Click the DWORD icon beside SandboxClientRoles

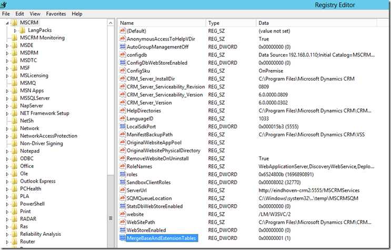[x=123, y=182]
